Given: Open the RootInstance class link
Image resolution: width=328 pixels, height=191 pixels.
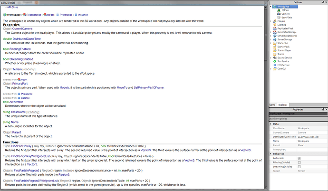Looking at the screenshot, I should point(34,15).
